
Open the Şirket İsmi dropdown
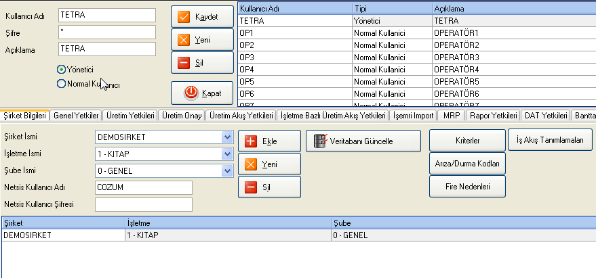coord(226,137)
